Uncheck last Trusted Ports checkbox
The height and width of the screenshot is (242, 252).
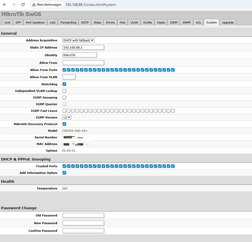[x=173, y=166]
